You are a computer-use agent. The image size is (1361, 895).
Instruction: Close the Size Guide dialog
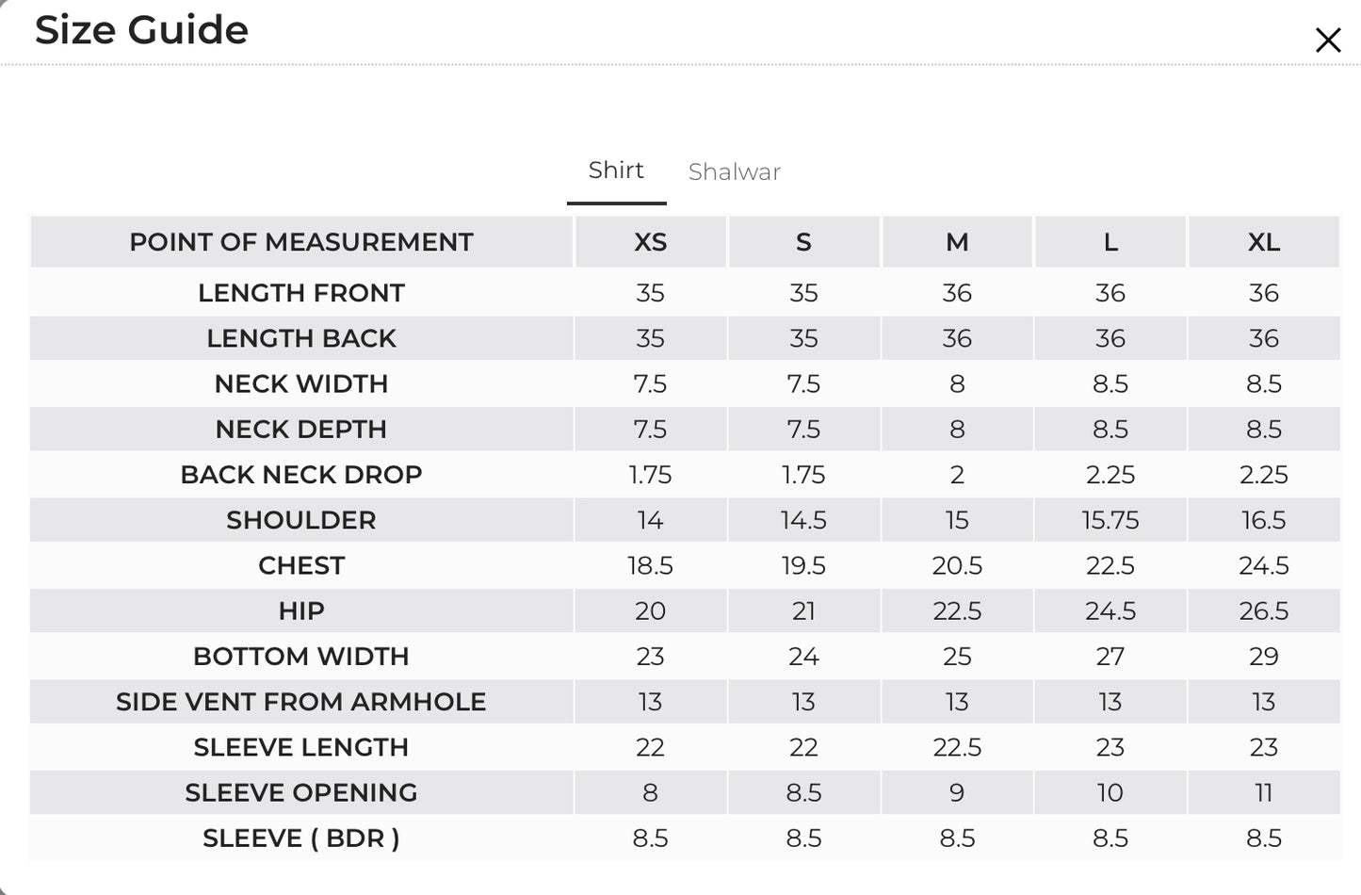click(x=1328, y=40)
